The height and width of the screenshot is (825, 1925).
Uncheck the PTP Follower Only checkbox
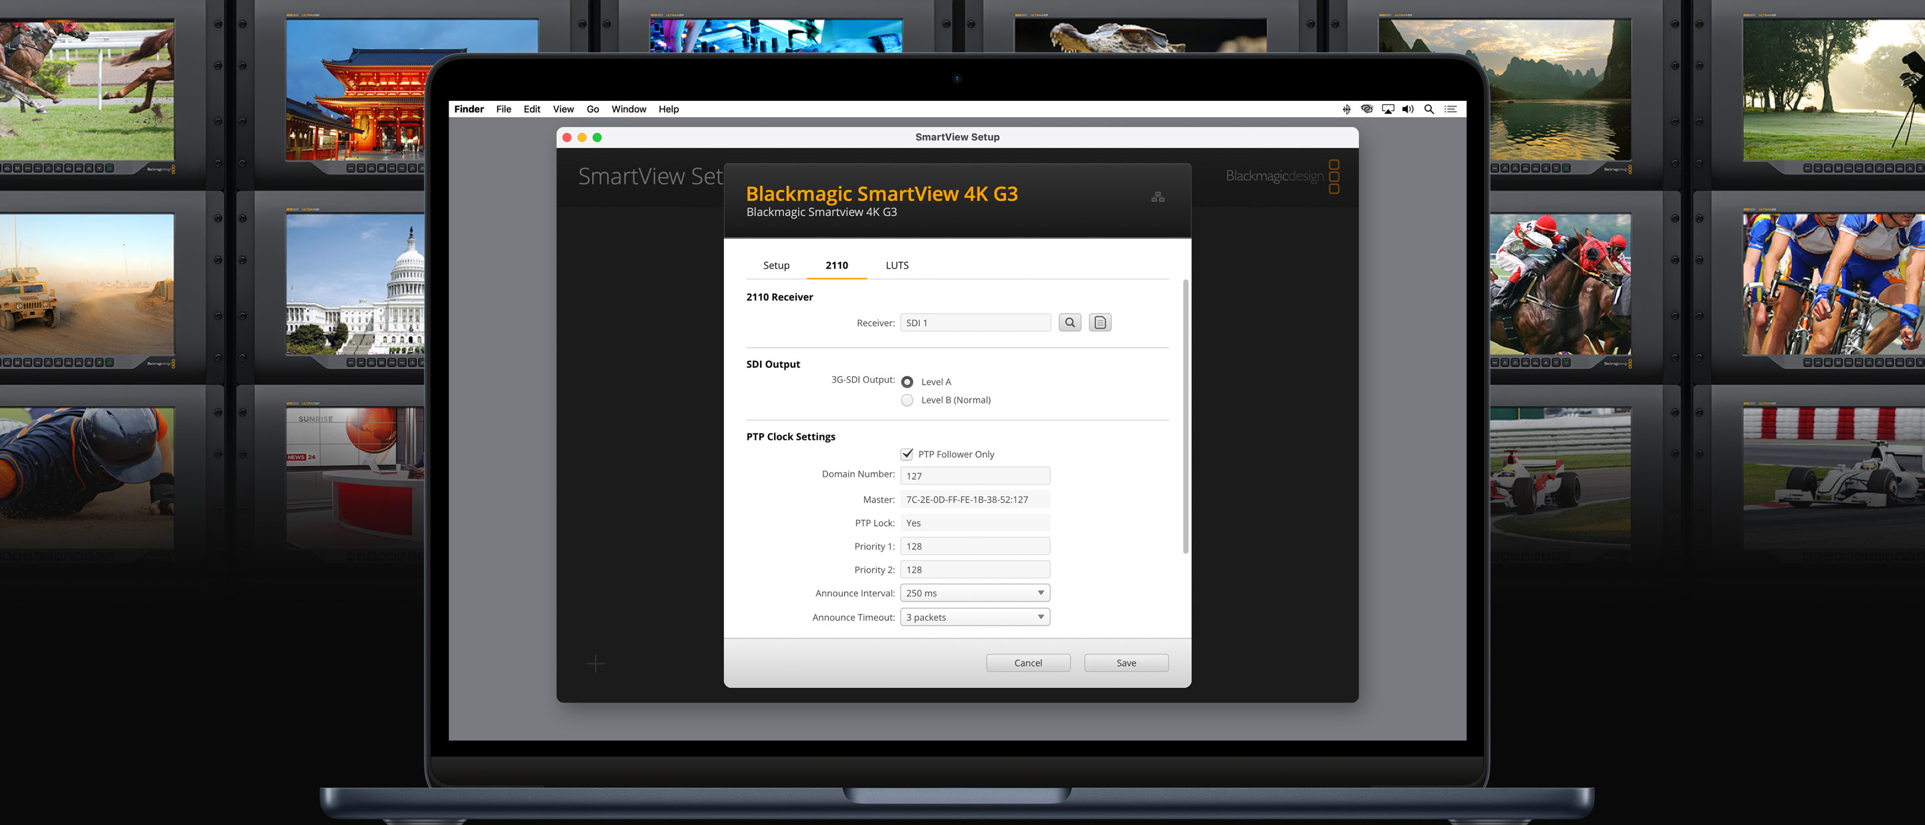click(x=907, y=455)
